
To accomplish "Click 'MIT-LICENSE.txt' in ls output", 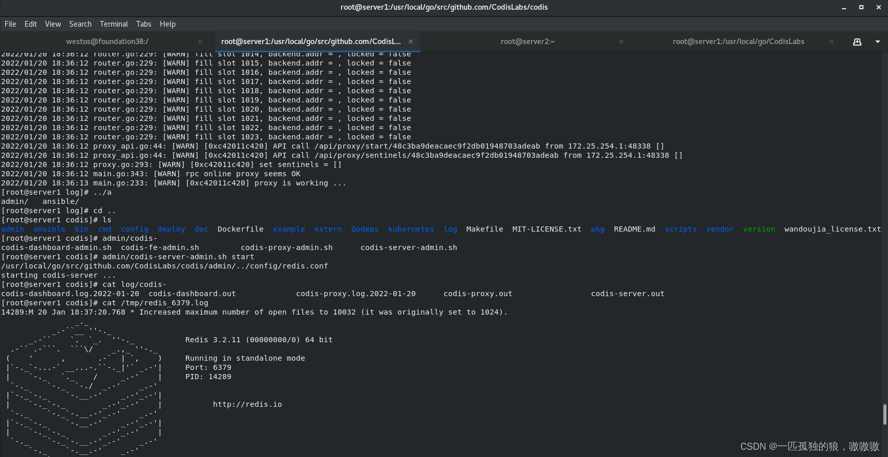I will click(x=547, y=229).
